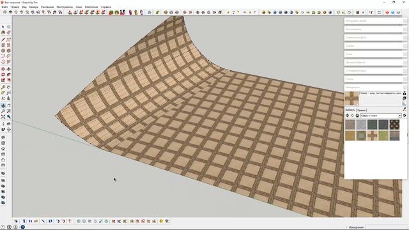Image resolution: width=409 pixels, height=230 pixels.
Task: Select the Zoom magnifier tool
Action: (3, 111)
